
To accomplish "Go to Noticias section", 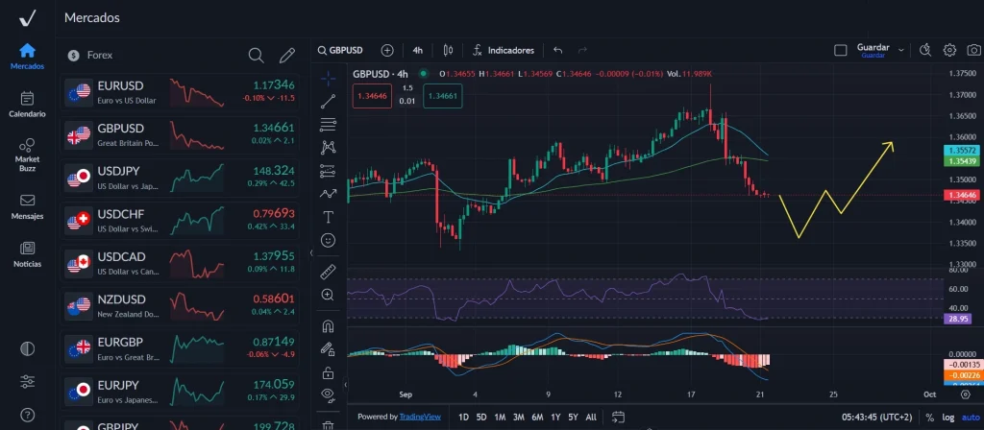I will (x=27, y=254).
